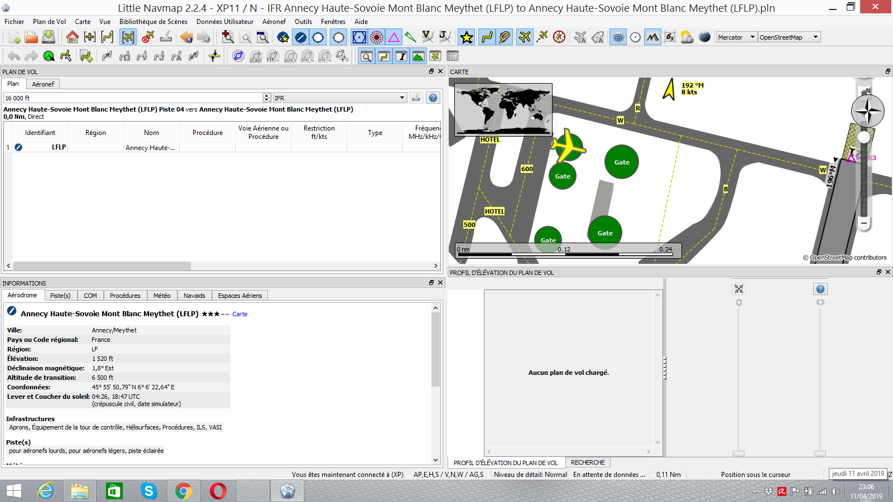Open flight plan with orange folder icon

pyautogui.click(x=31, y=37)
